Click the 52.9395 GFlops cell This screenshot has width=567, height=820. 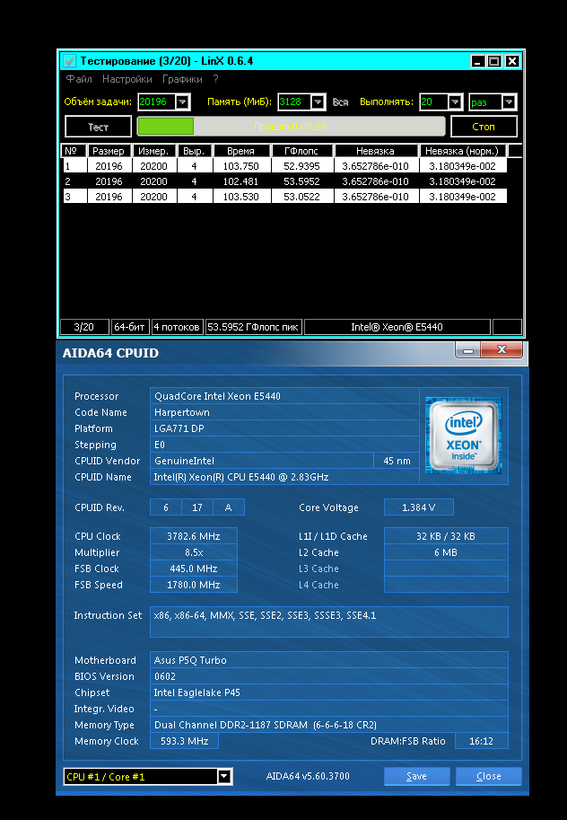click(301, 166)
